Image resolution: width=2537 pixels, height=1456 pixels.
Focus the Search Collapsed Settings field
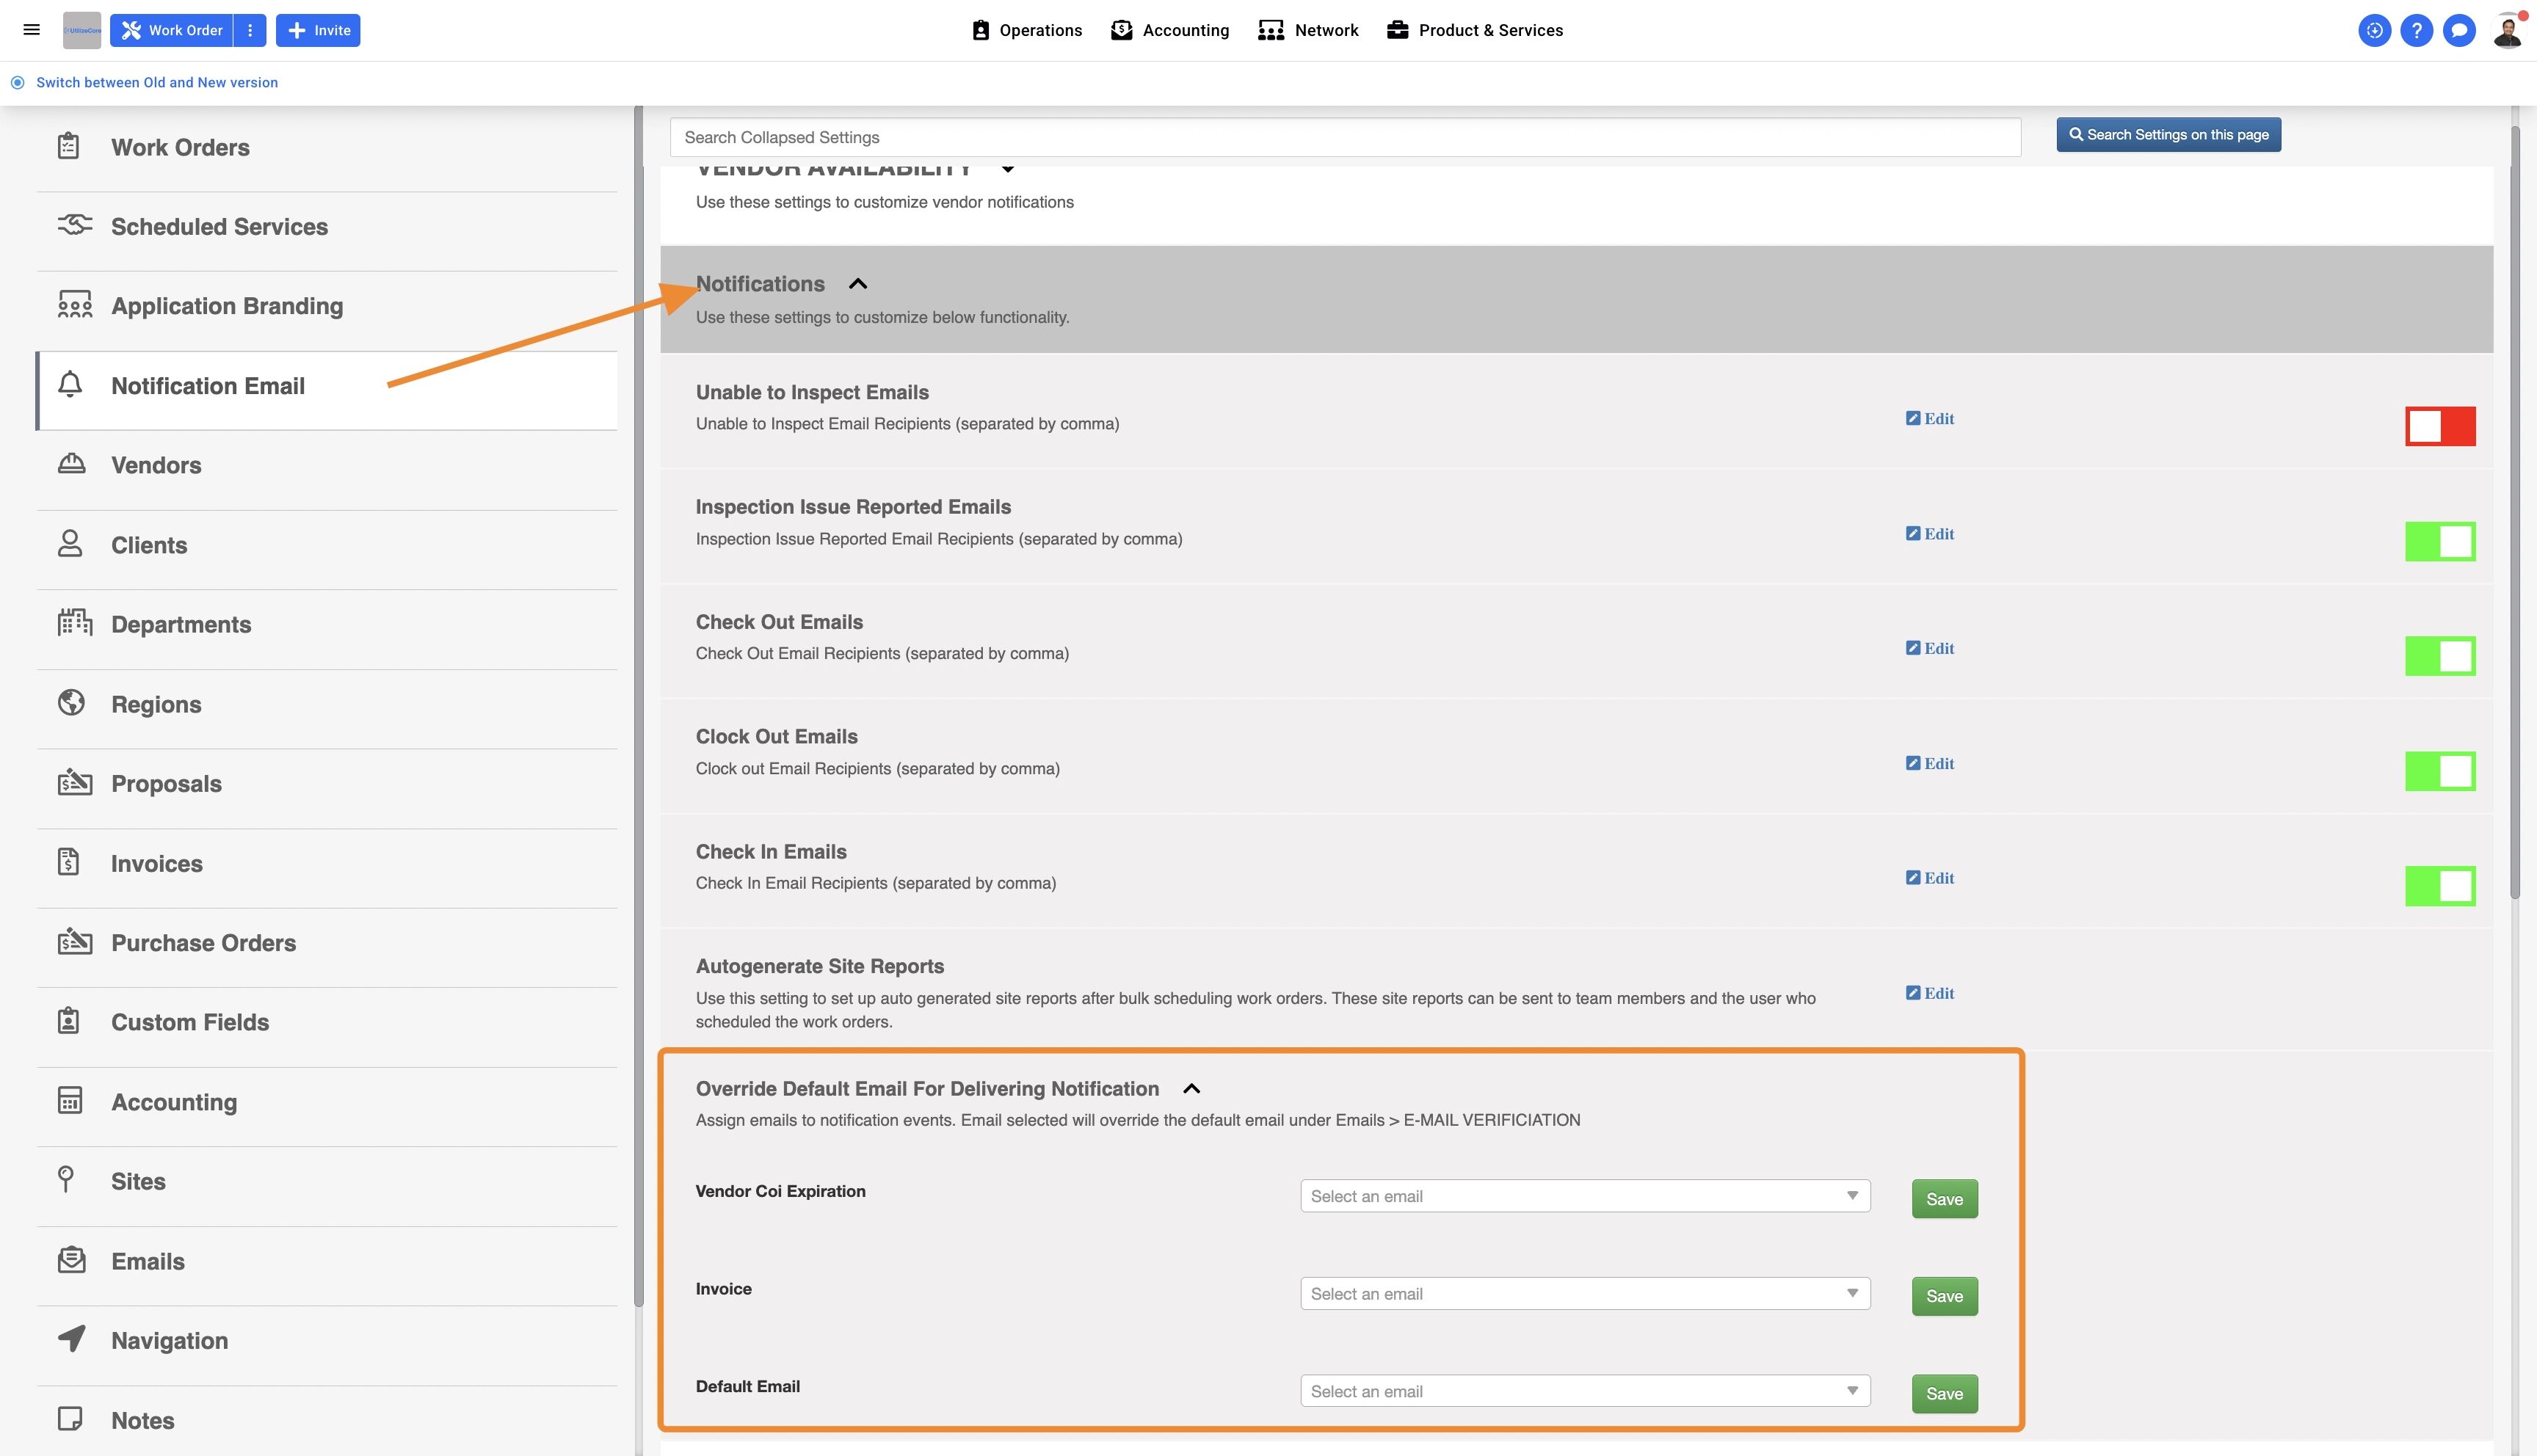[x=1344, y=138]
